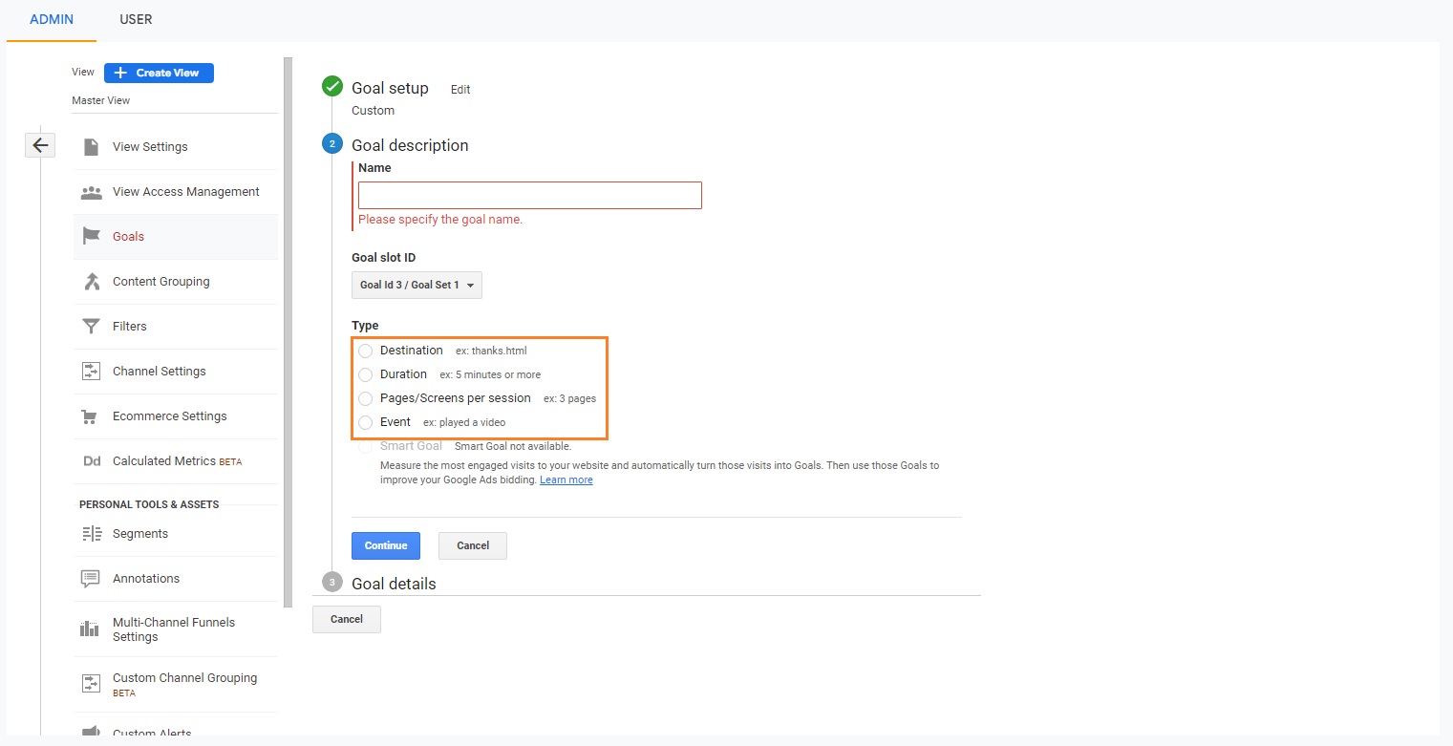
Task: Click the View Access Management people icon
Action: [91, 192]
